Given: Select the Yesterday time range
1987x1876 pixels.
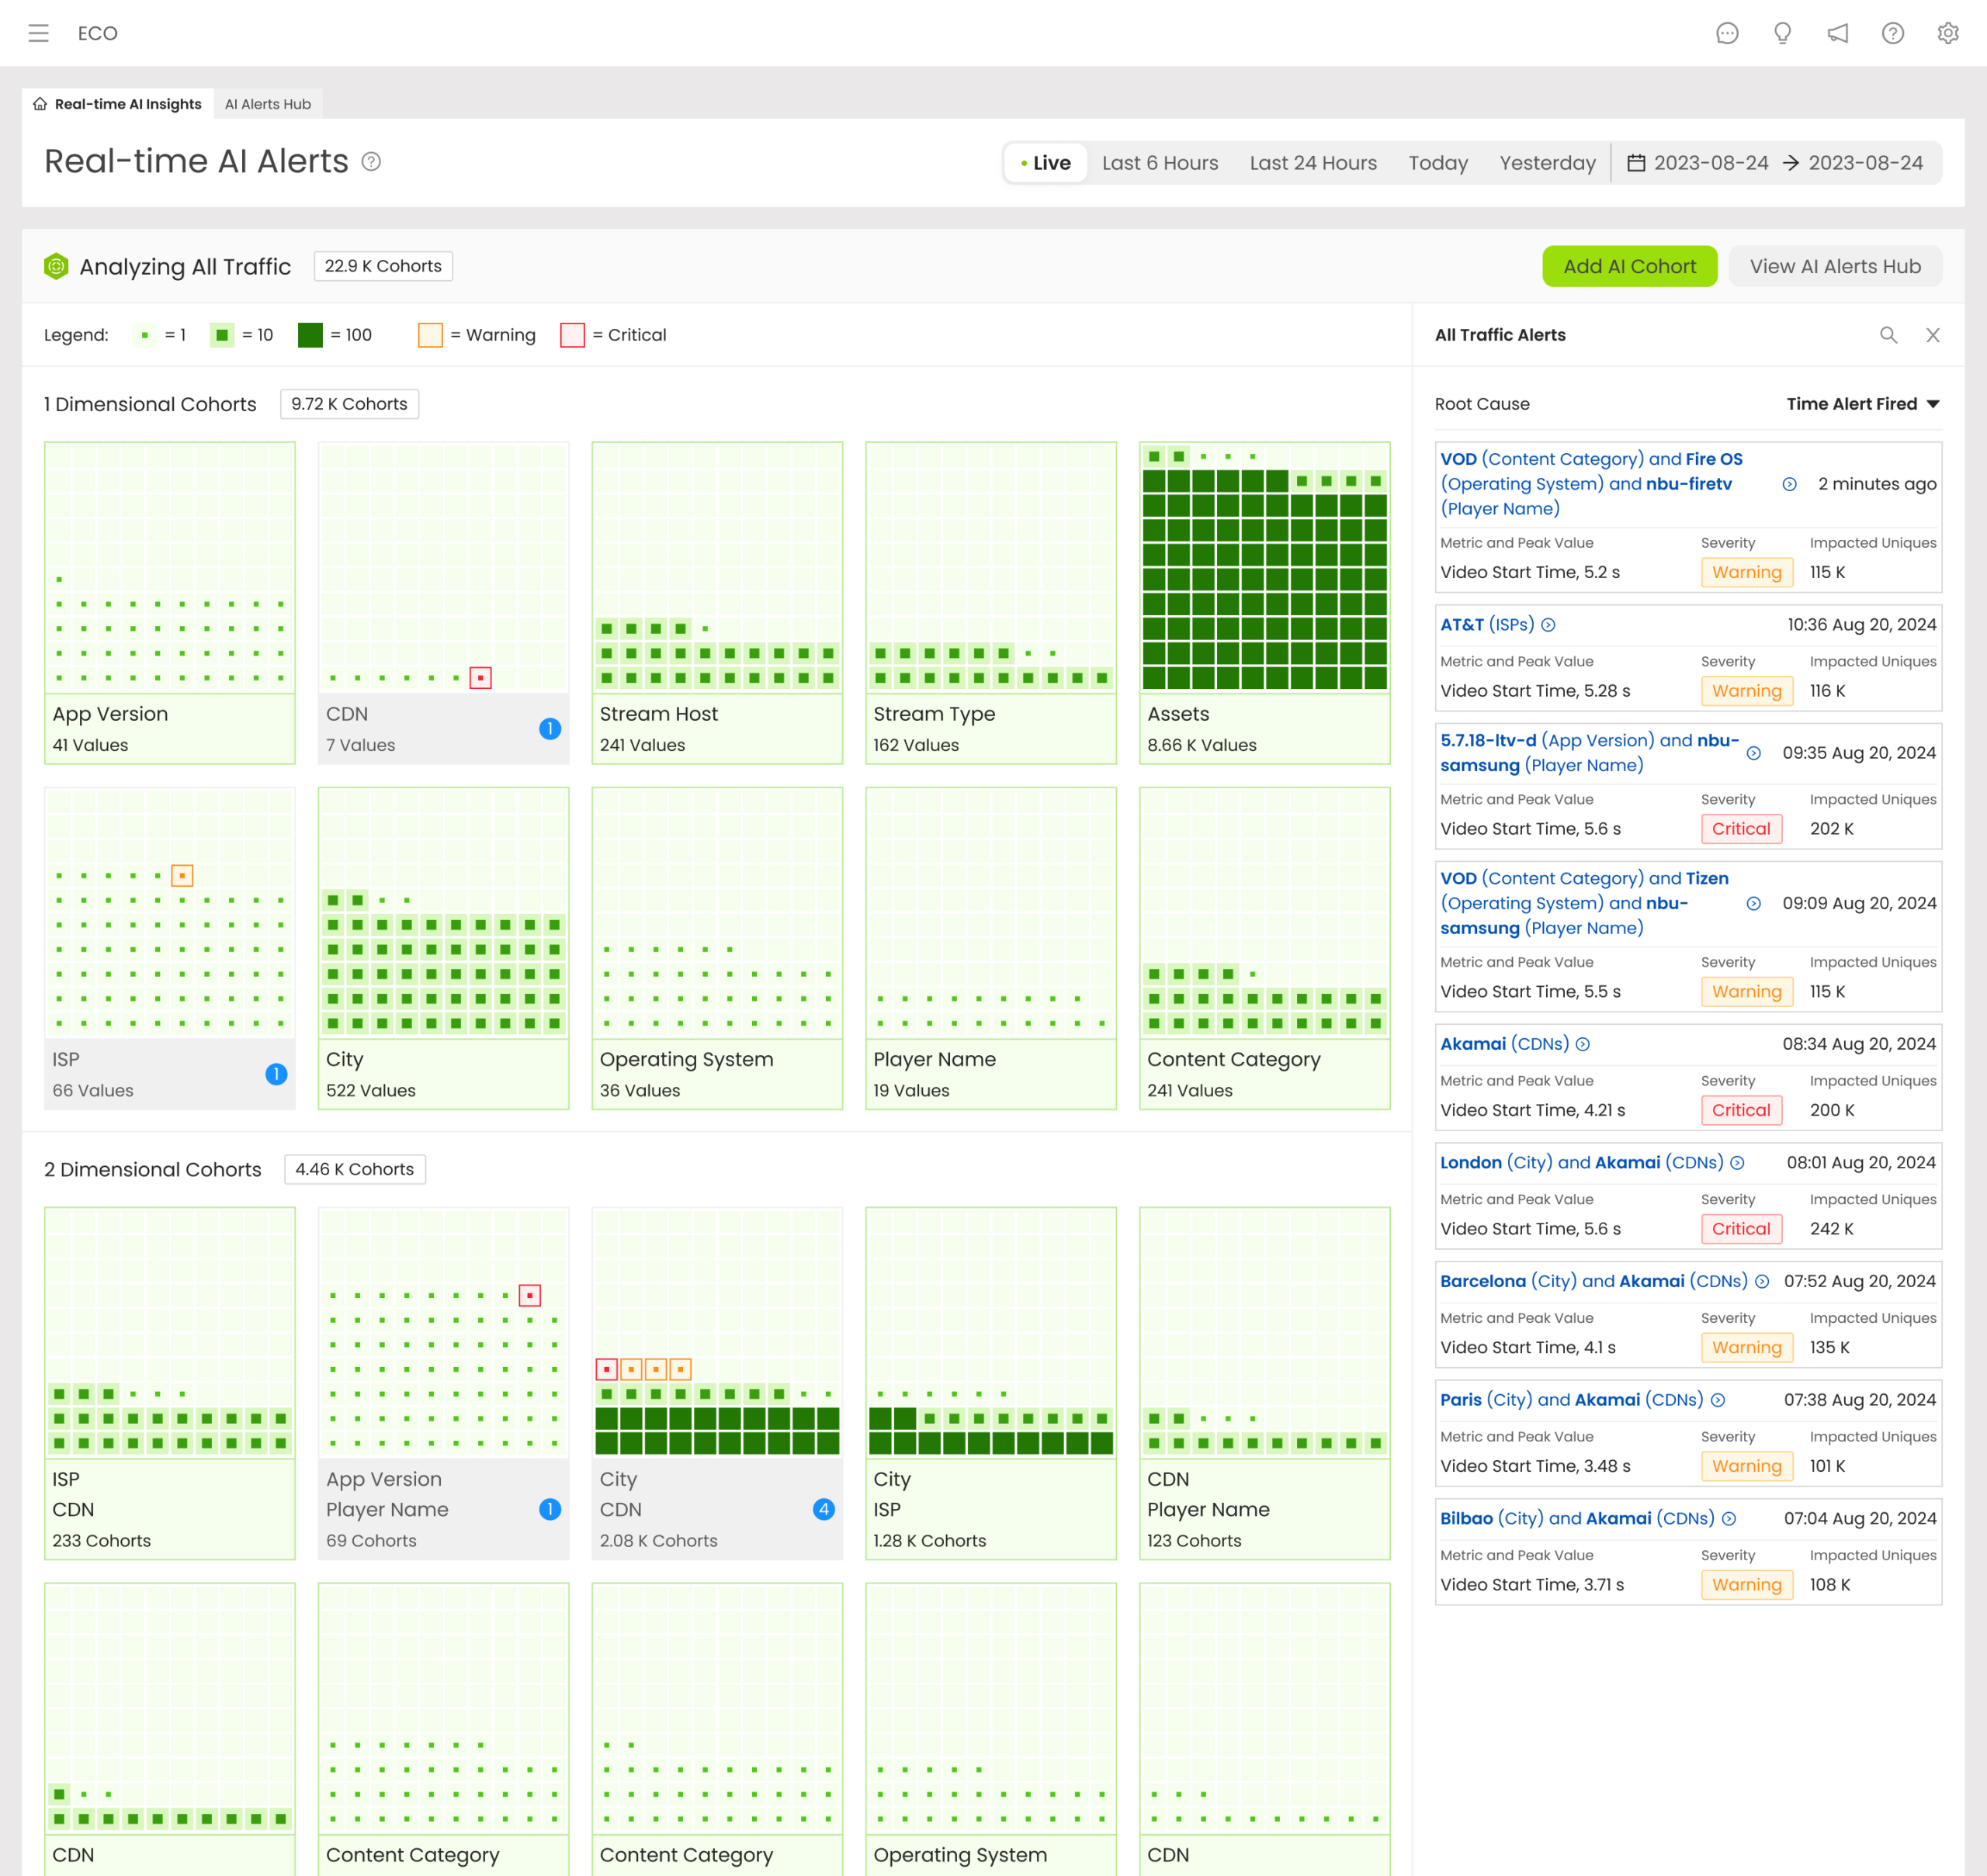Looking at the screenshot, I should point(1547,163).
